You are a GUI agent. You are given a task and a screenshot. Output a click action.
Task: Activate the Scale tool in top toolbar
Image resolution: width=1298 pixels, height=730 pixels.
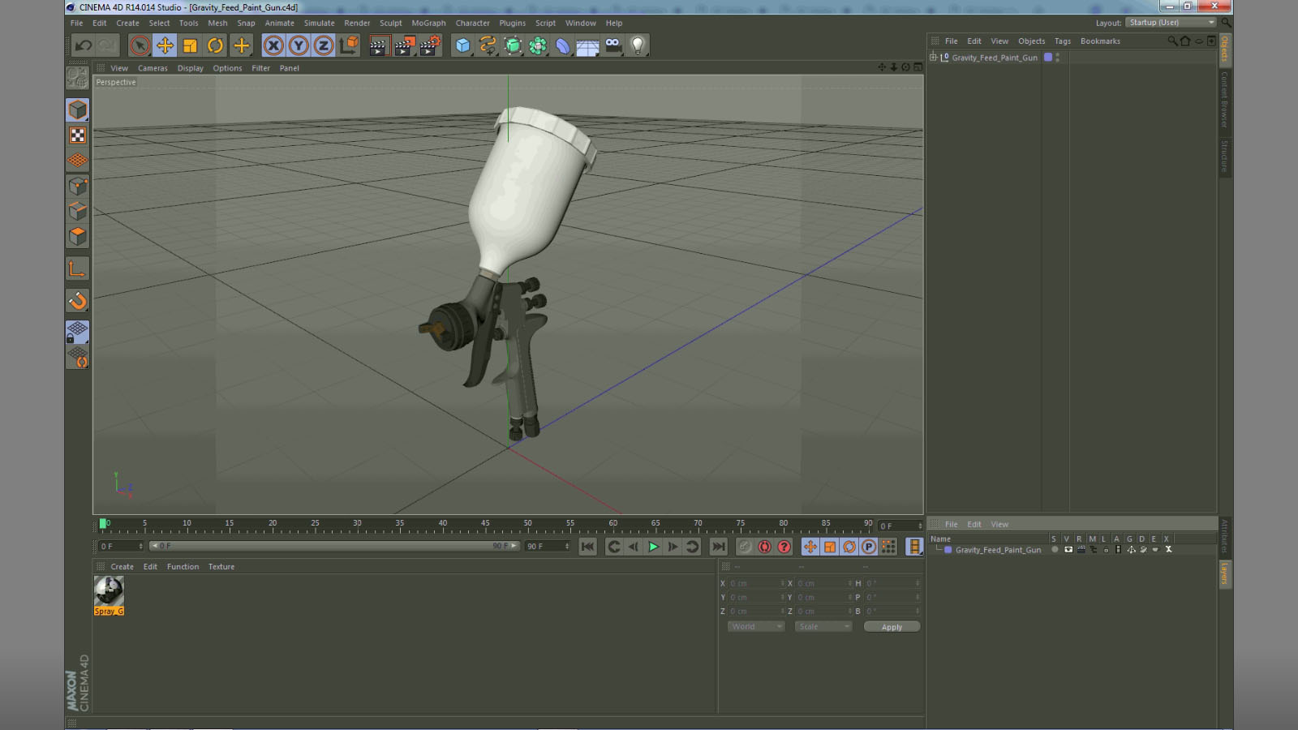(x=190, y=45)
